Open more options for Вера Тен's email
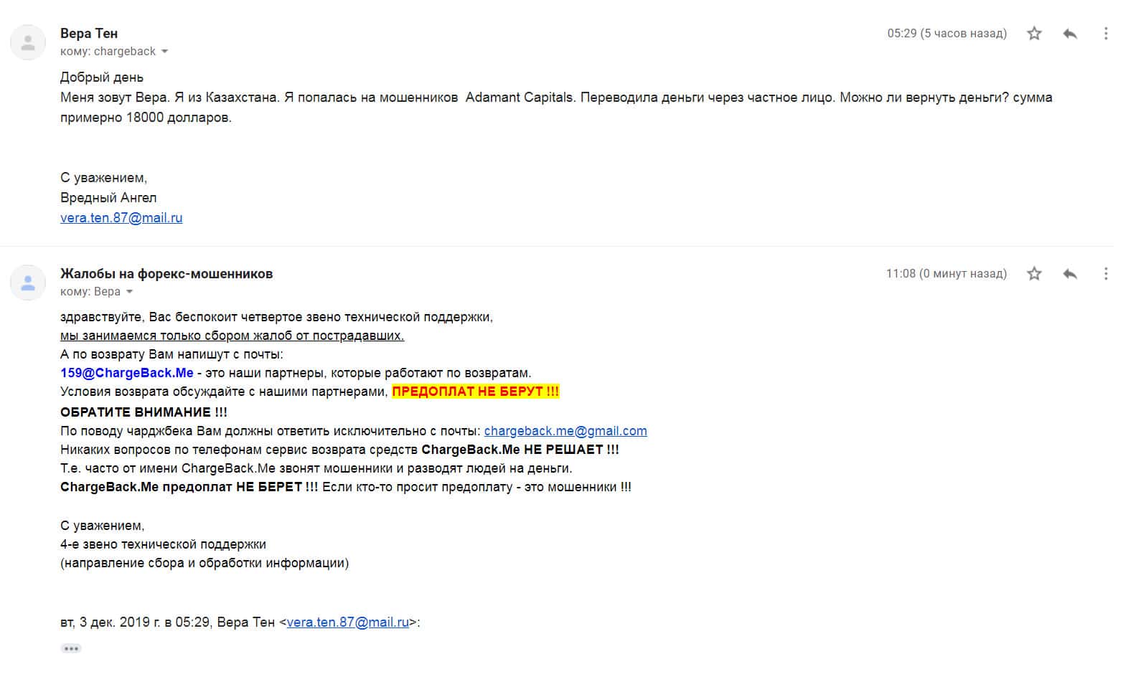Viewport: 1128px width, 687px height. point(1106,34)
